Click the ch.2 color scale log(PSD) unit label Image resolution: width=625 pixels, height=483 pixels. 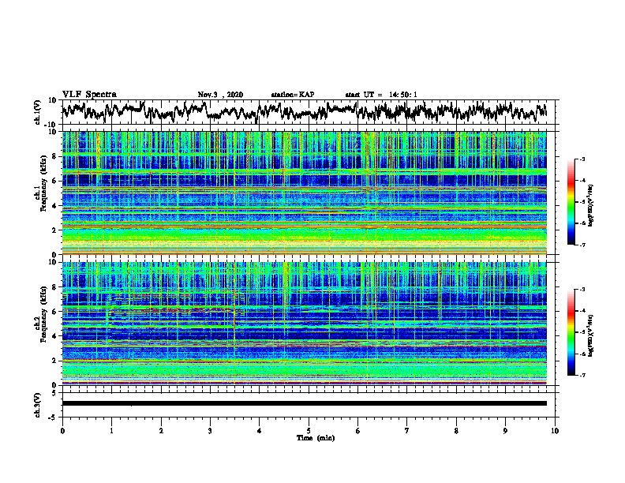591,335
